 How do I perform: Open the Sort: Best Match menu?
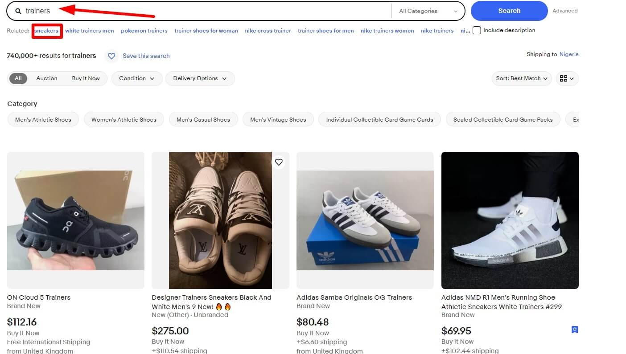point(521,78)
